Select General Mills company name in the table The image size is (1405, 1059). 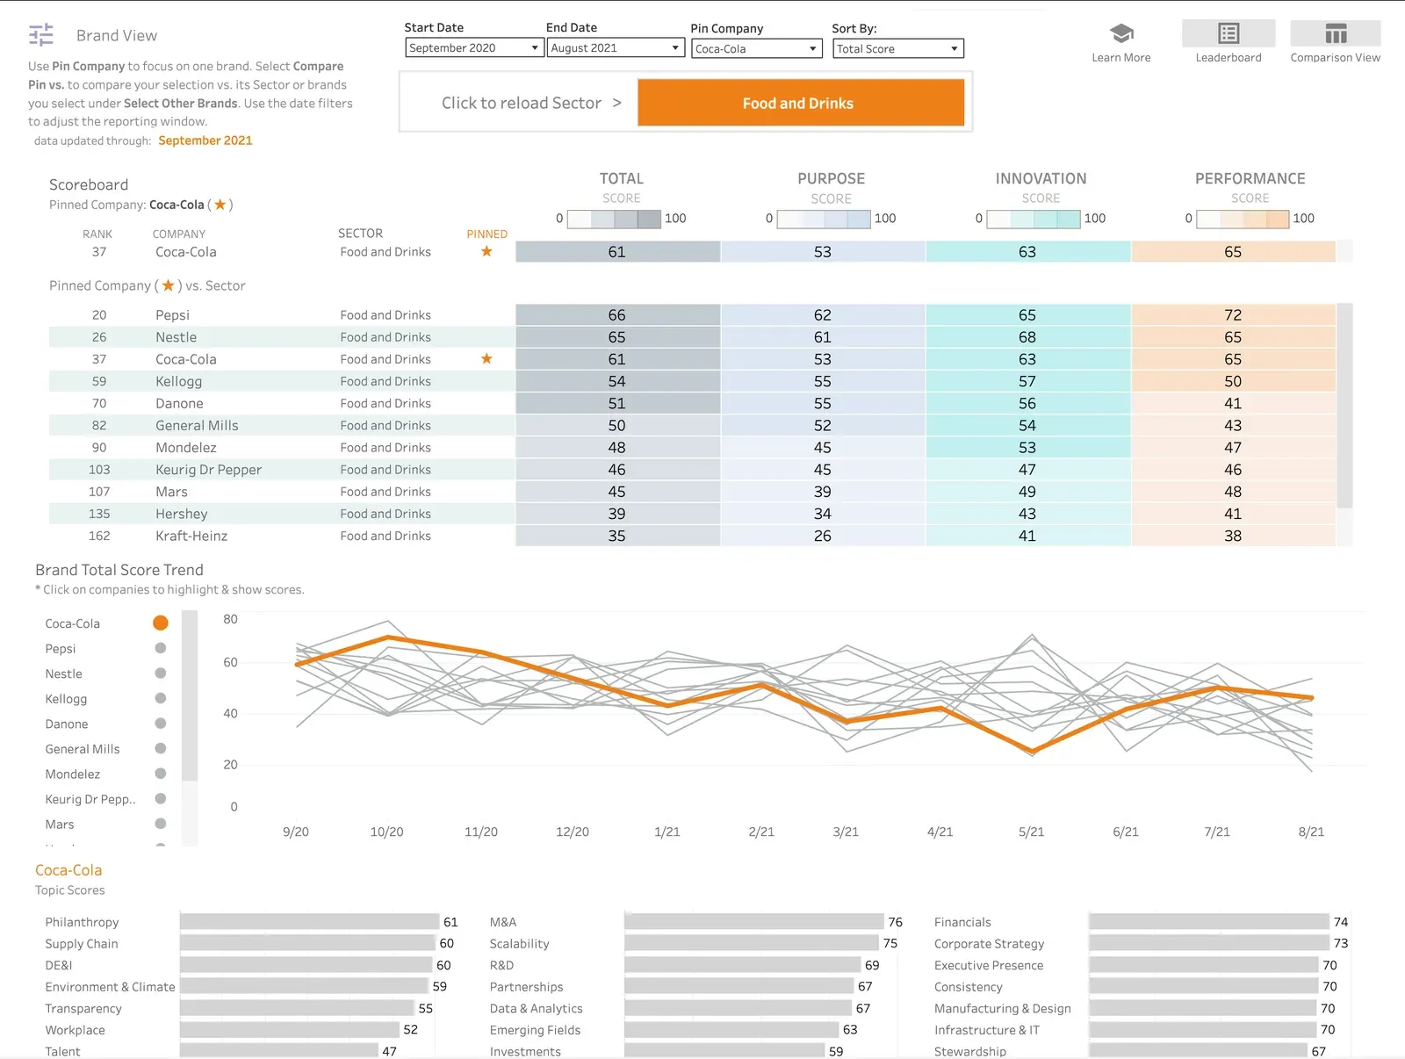(197, 425)
